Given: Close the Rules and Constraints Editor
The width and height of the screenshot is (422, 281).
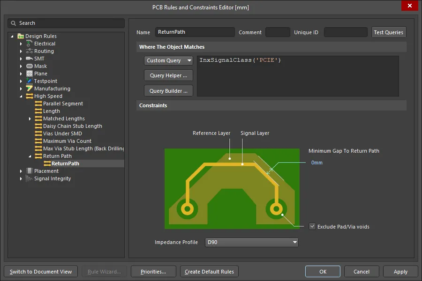Looking at the screenshot, I should [x=410, y=6].
